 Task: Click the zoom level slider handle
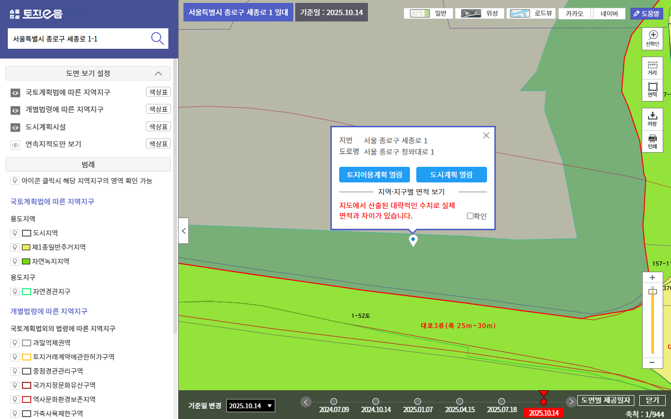pyautogui.click(x=652, y=291)
